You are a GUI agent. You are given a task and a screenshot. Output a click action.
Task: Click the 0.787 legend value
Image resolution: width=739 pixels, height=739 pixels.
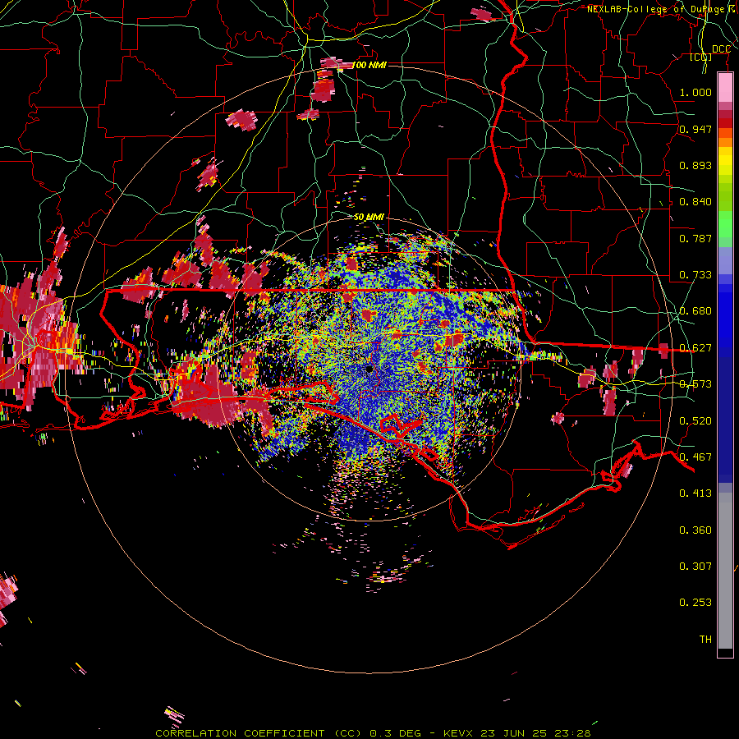click(x=695, y=238)
